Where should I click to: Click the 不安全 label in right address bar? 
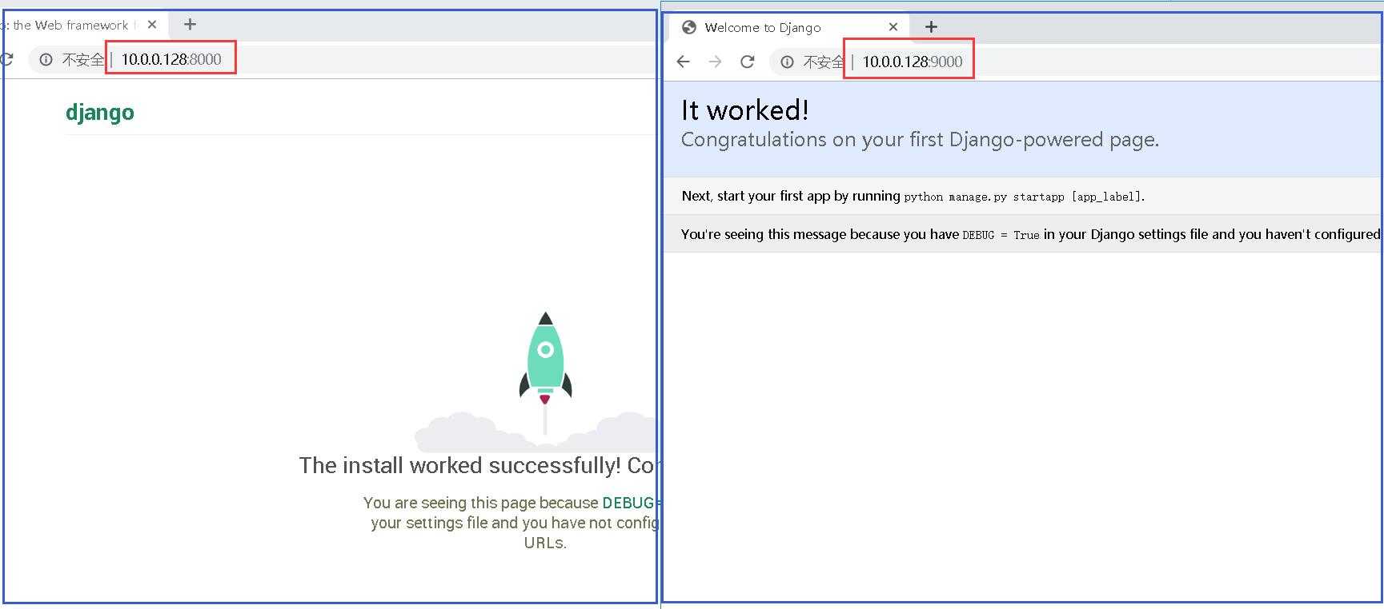824,62
